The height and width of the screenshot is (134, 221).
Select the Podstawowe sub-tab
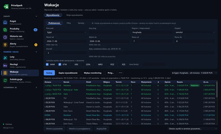(x=54, y=23)
